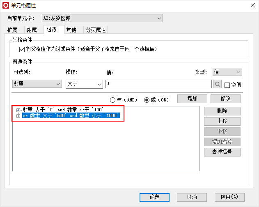
Task: Expand the 'or 数量 大于 500' tree node
Action: [18, 116]
